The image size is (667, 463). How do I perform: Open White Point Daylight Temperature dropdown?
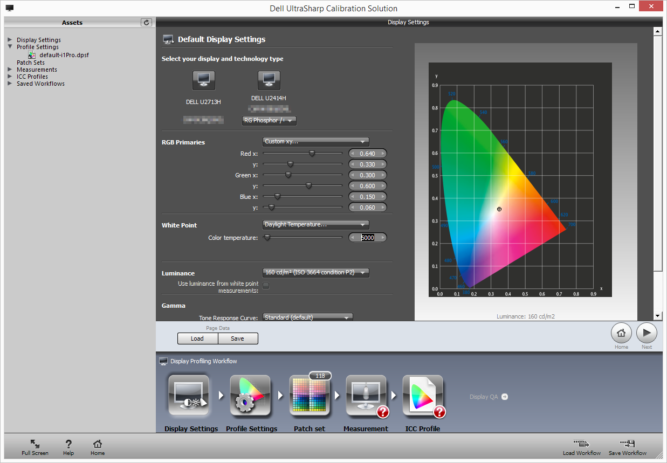click(315, 224)
